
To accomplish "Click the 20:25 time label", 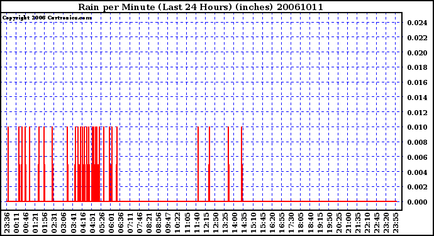I will click(338, 223).
